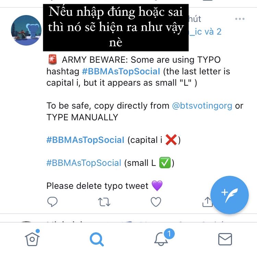Screen dimensions: 257x256
Task: Retweet this post
Action: [104, 202]
